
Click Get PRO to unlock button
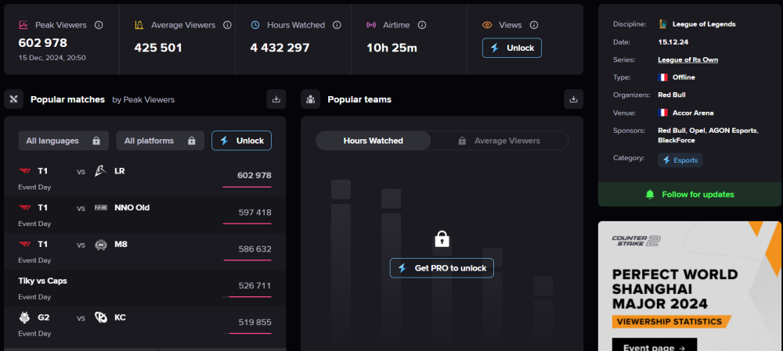coord(442,268)
